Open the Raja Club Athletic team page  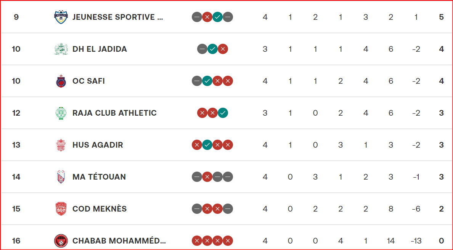pyautogui.click(x=114, y=113)
